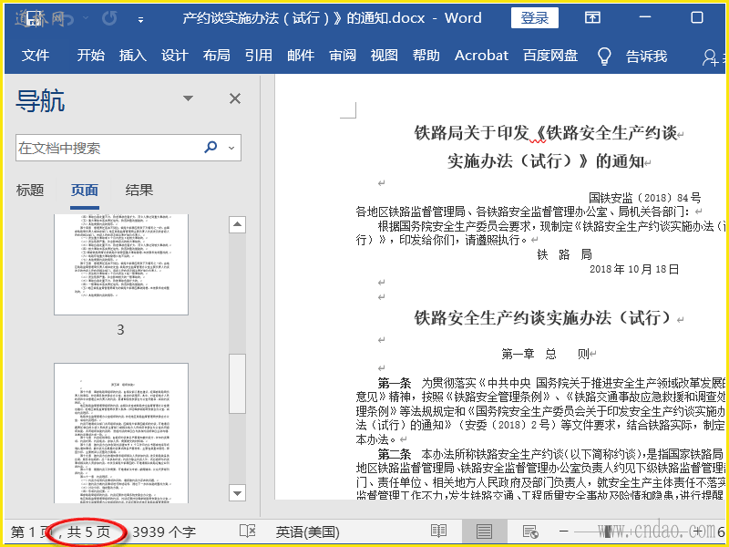Click the 告诉我 search box text

[x=646, y=57]
